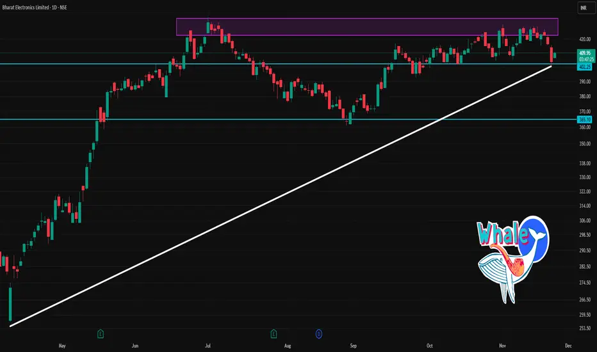Image resolution: width=597 pixels, height=352 pixels.
Task: Click the current price label 409.95
Action: 585,53
